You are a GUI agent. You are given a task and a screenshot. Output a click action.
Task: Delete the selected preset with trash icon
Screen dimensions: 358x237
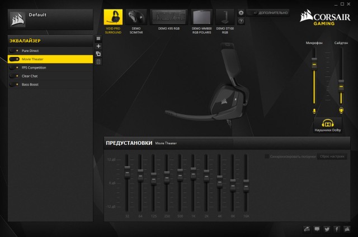(x=98, y=62)
